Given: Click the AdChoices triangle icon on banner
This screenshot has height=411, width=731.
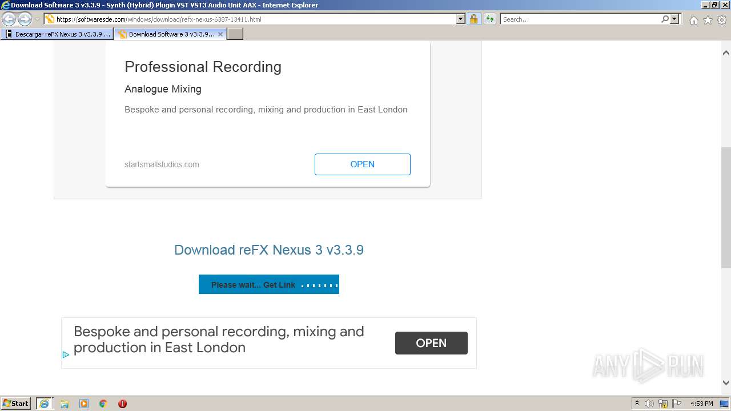Looking at the screenshot, I should 66,354.
